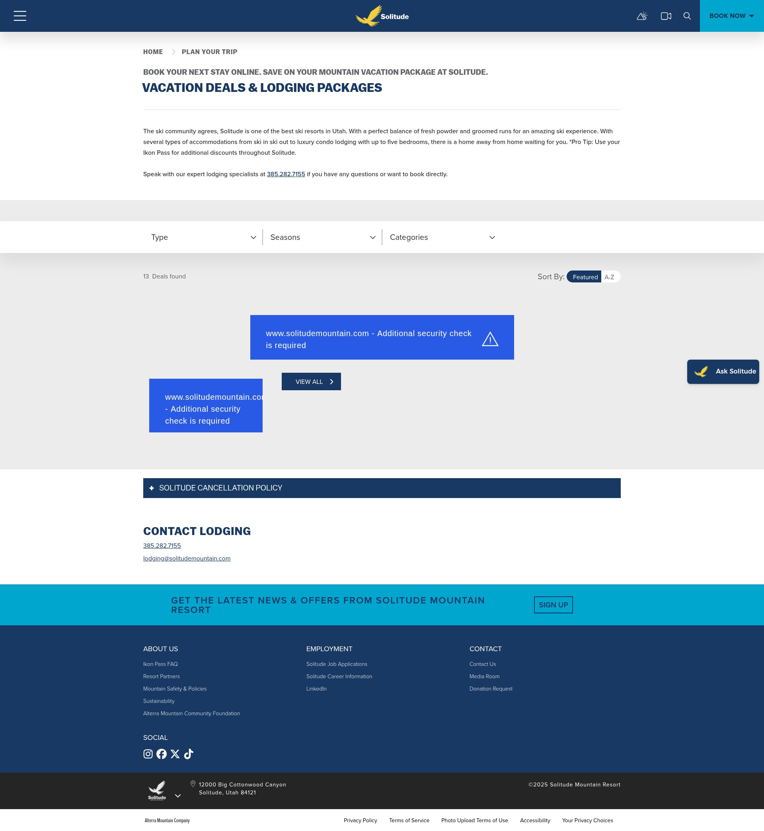
Task: Open Solitude's TikTok page
Action: 189,754
